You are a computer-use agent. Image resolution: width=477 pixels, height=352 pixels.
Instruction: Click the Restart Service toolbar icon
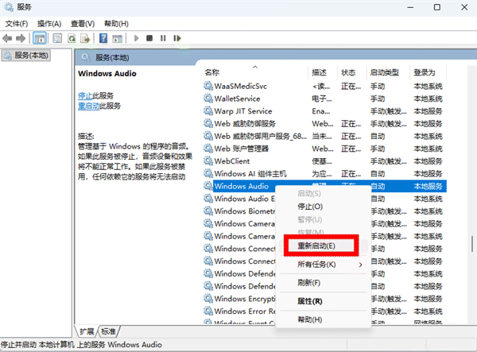(x=177, y=38)
